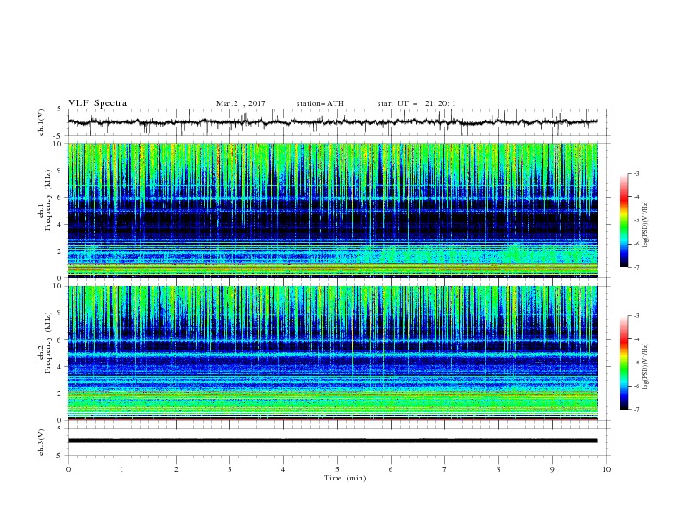The image size is (683, 527).
Task: Click the "9" tick on the time axis
Action: [x=552, y=469]
